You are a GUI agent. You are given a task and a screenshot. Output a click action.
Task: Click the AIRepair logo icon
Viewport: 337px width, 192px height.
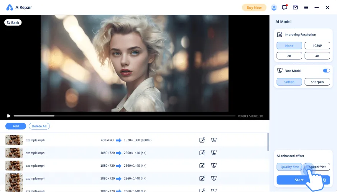(10, 8)
